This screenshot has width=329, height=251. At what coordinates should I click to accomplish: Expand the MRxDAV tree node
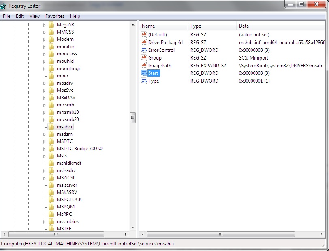[44, 98]
